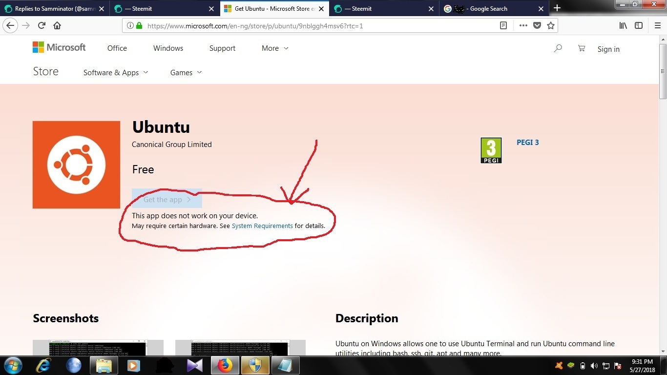Open the Firefox Home page icon
The width and height of the screenshot is (667, 375).
tap(57, 25)
